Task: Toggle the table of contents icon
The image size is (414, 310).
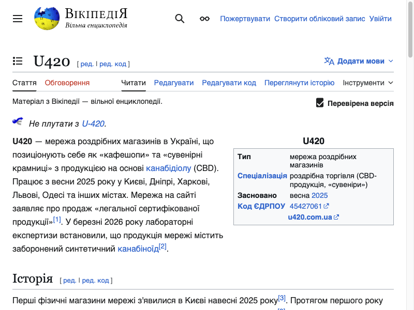Action: point(18,61)
